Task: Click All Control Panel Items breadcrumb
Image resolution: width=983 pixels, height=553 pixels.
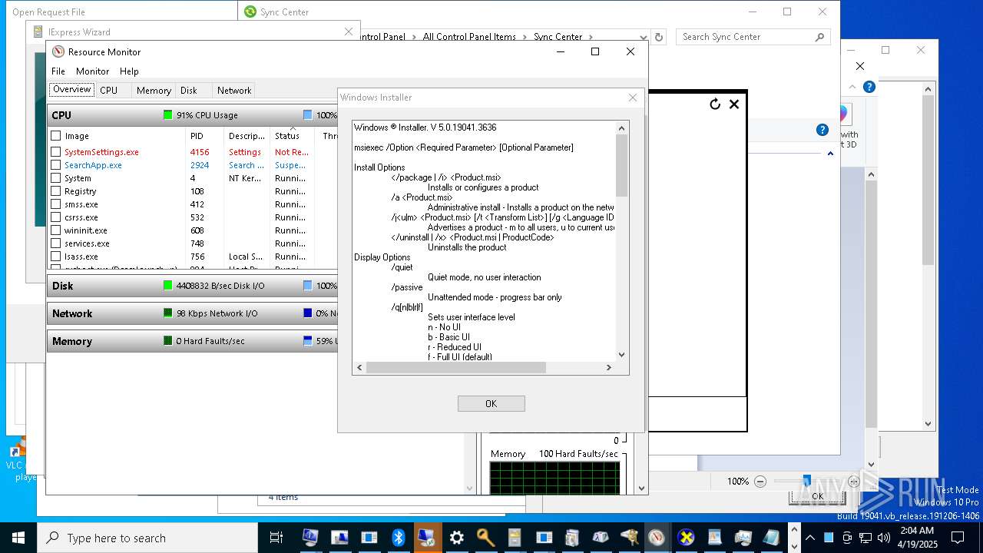Action: click(x=469, y=37)
